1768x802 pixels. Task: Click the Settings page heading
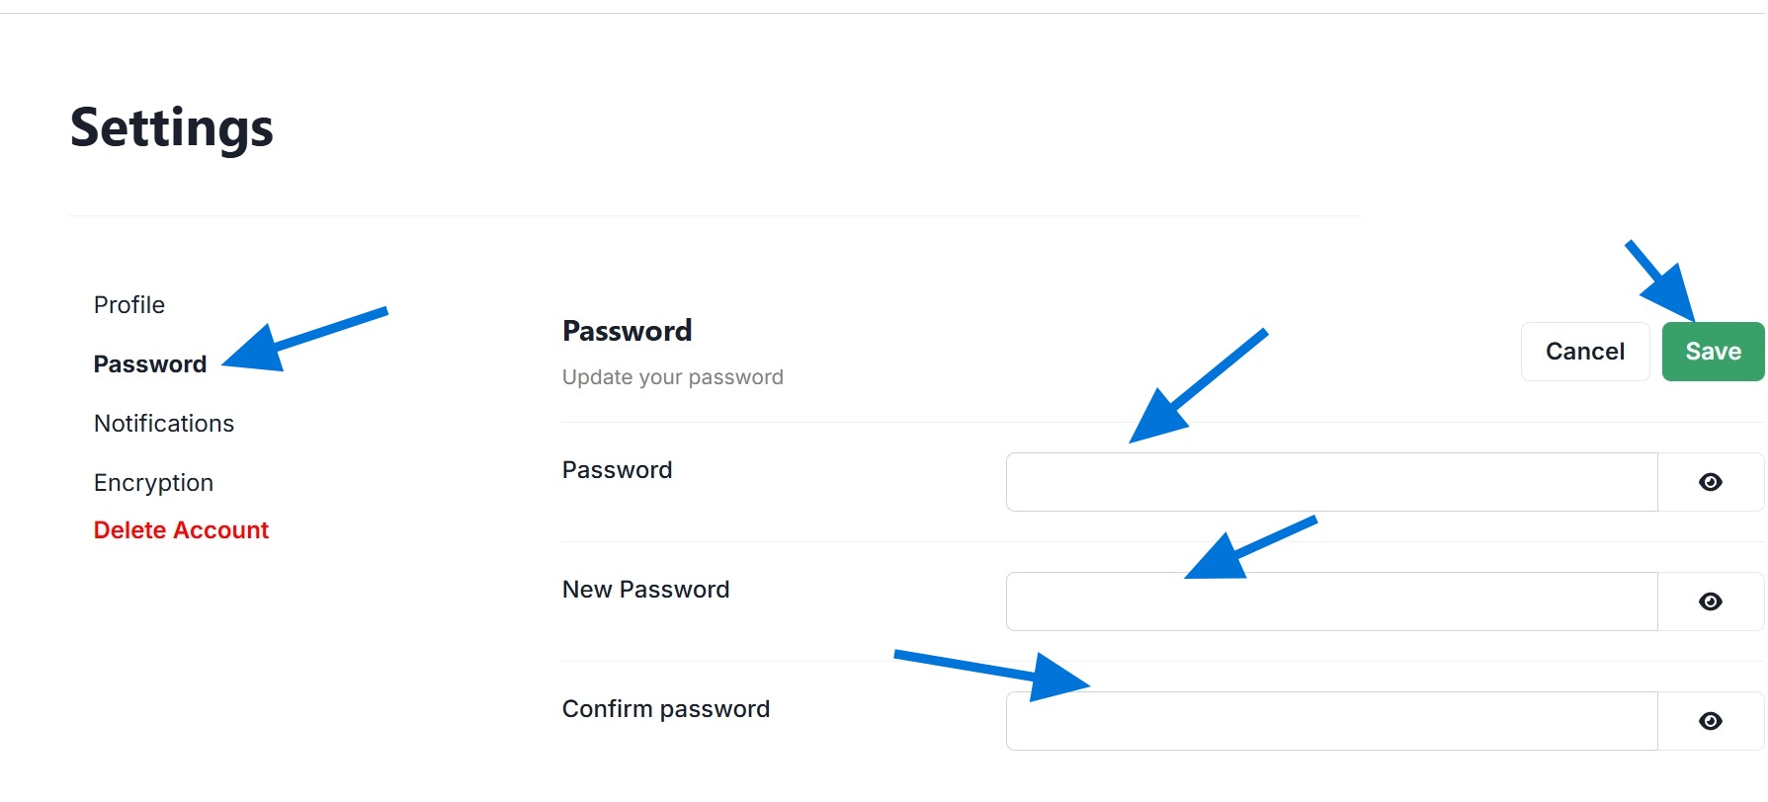[172, 128]
